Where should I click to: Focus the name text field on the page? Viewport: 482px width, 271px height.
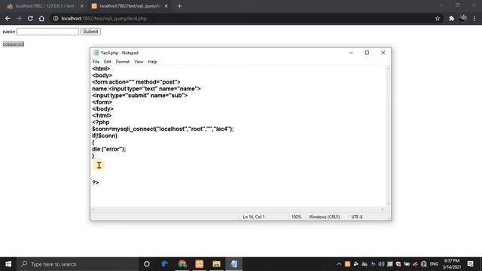tap(47, 32)
